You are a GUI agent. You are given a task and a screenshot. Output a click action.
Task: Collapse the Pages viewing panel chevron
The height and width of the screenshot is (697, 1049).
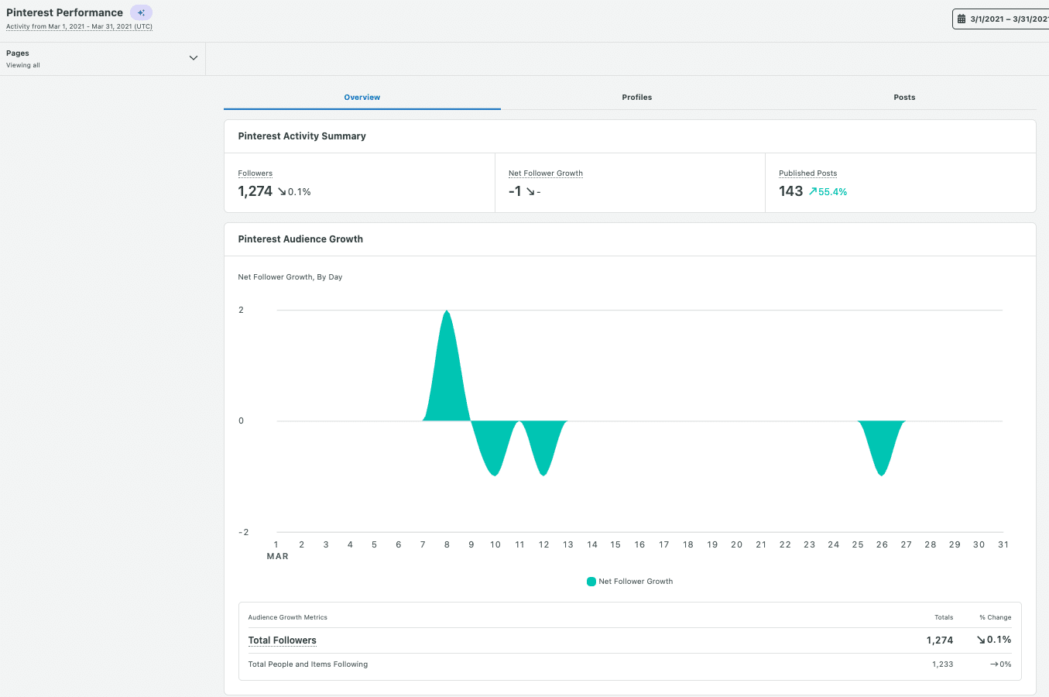point(193,57)
